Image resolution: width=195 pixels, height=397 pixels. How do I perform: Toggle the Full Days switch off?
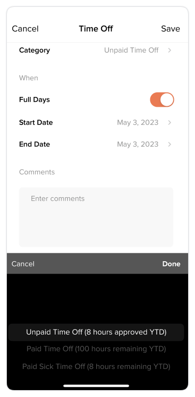pos(162,99)
